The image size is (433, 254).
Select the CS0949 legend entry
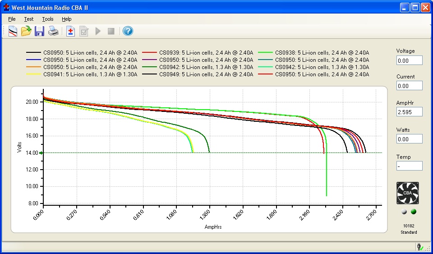pos(198,74)
